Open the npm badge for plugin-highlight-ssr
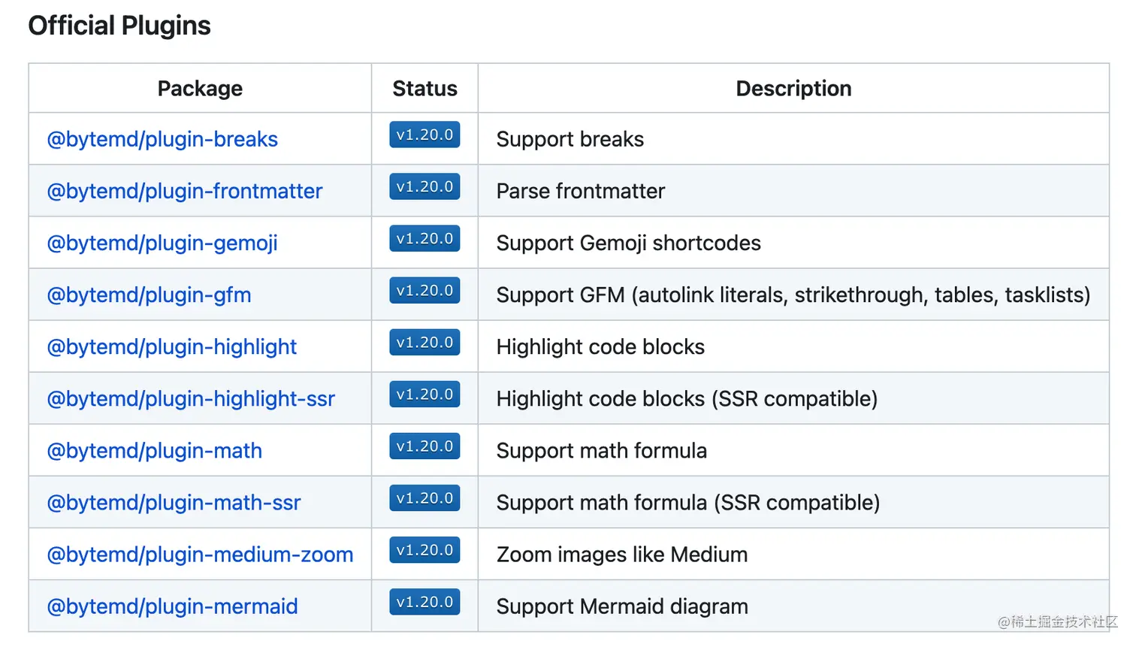This screenshot has width=1136, height=647. click(424, 394)
